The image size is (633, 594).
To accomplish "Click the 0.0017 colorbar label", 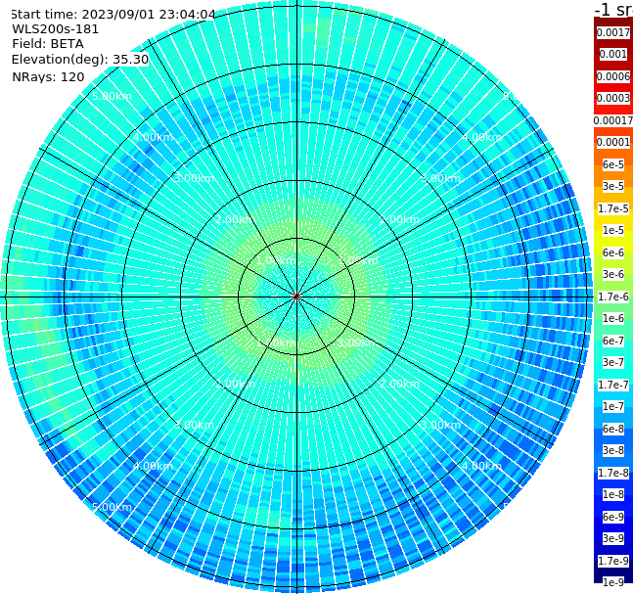I will 613,32.
